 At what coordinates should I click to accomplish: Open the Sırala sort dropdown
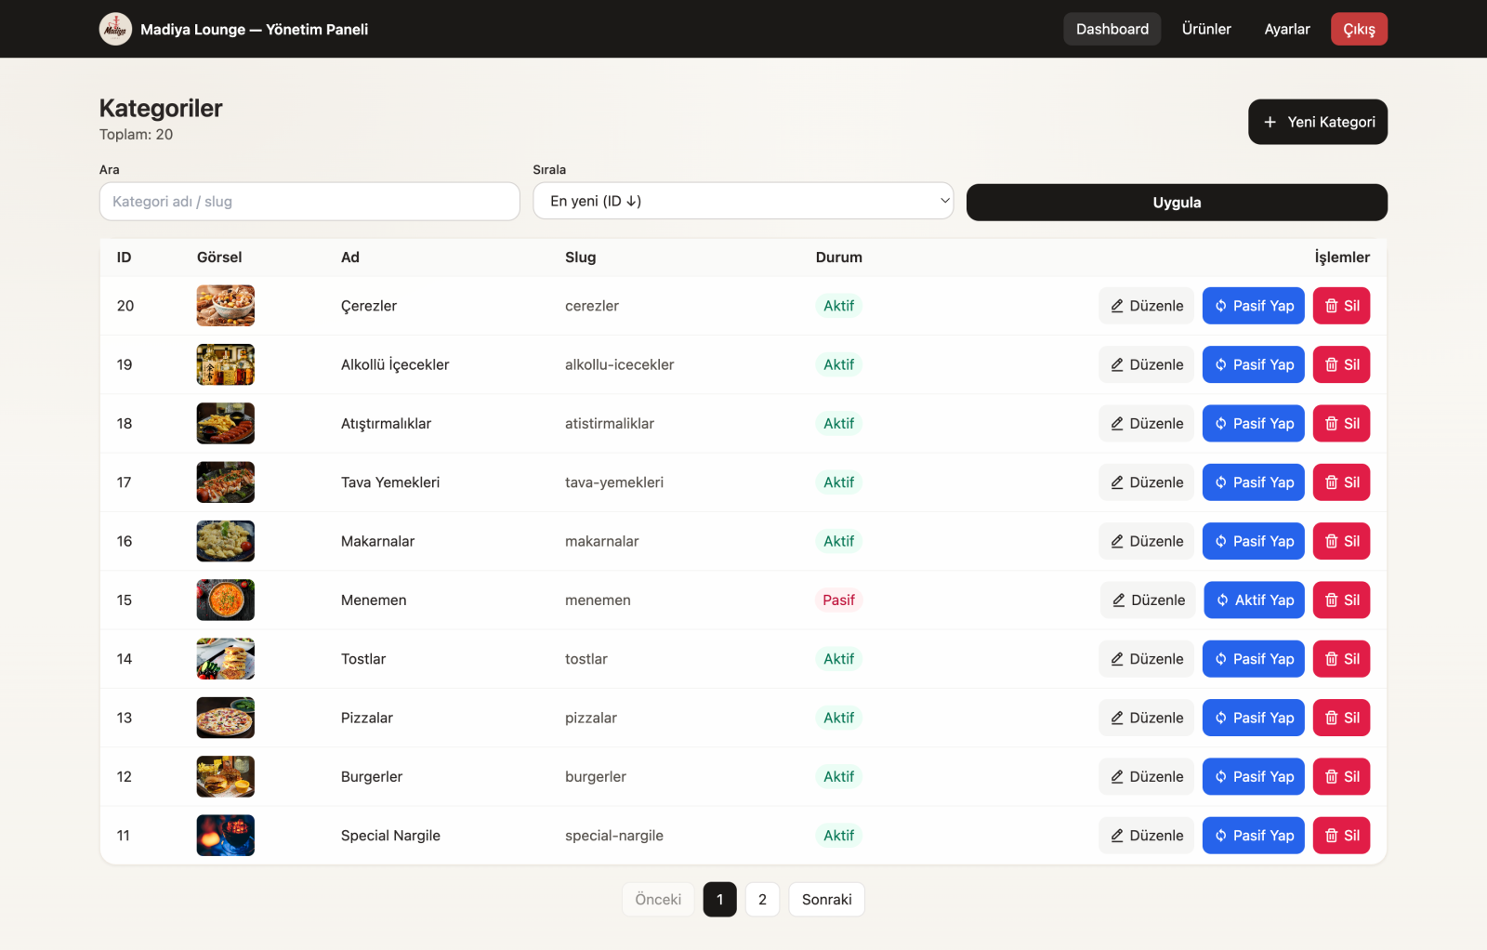point(743,201)
